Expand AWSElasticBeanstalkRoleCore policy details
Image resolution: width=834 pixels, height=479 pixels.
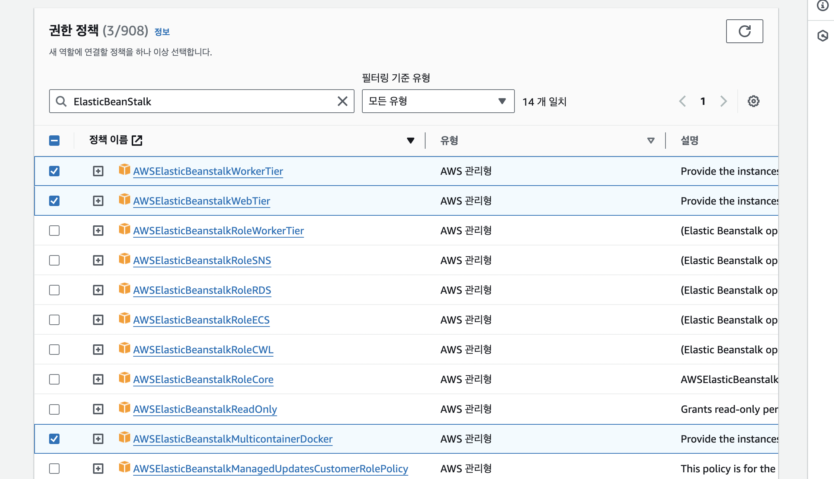(x=98, y=379)
